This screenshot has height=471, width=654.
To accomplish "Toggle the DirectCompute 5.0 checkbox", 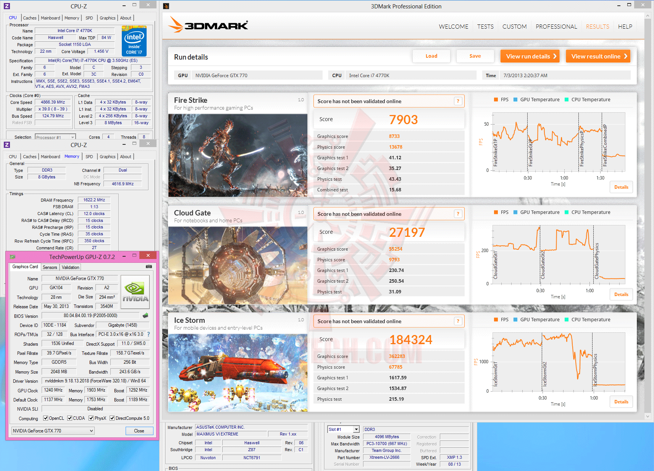I will [112, 418].
